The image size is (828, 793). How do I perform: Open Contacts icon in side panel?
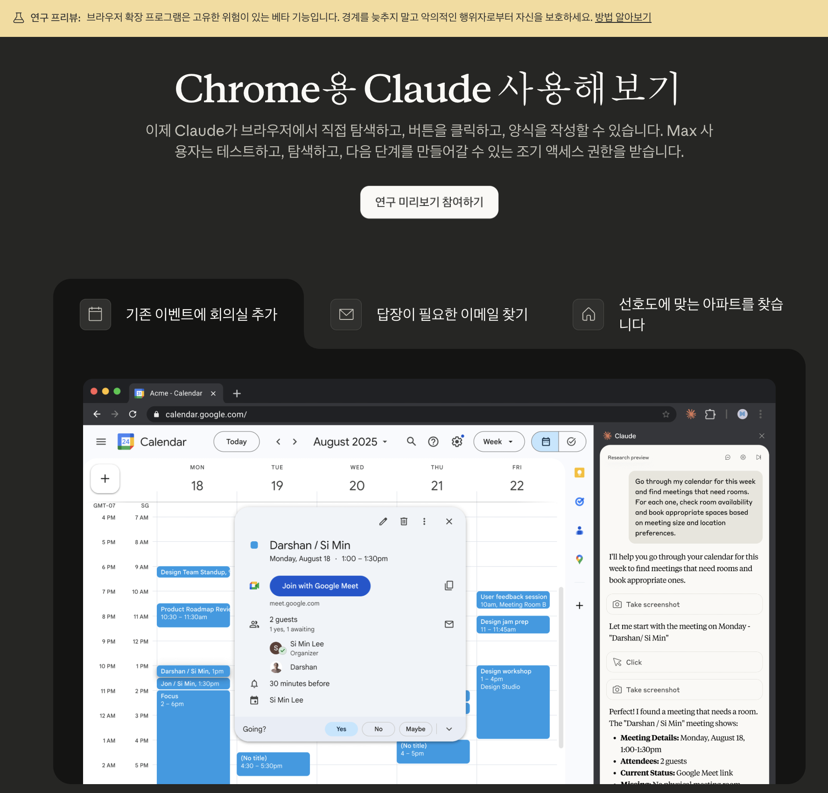579,531
